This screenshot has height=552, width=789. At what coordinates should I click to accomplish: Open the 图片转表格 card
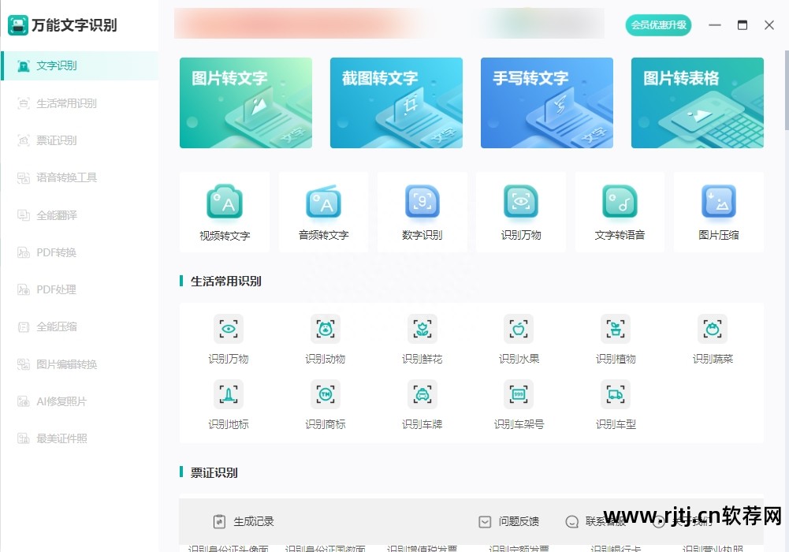(697, 103)
